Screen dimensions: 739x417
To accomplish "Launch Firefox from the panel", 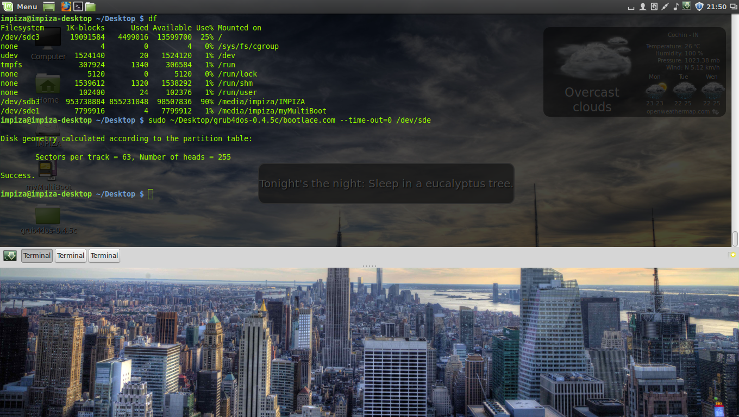I will pos(66,7).
